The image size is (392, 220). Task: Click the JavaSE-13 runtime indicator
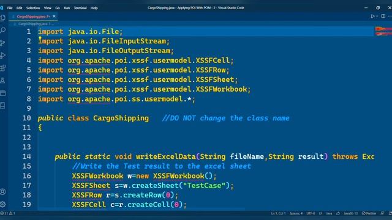[x=351, y=213]
